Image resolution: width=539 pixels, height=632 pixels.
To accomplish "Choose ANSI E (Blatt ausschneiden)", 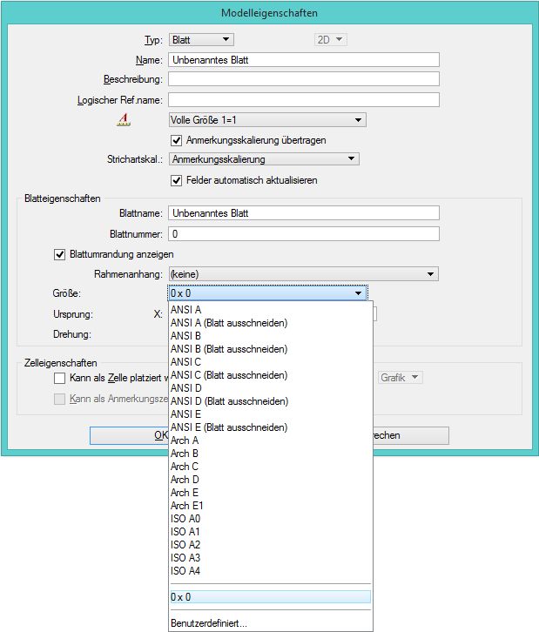I will pyautogui.click(x=270, y=427).
